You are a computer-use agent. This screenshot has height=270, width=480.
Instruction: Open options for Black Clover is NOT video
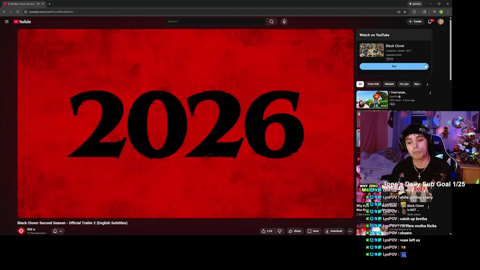click(428, 207)
